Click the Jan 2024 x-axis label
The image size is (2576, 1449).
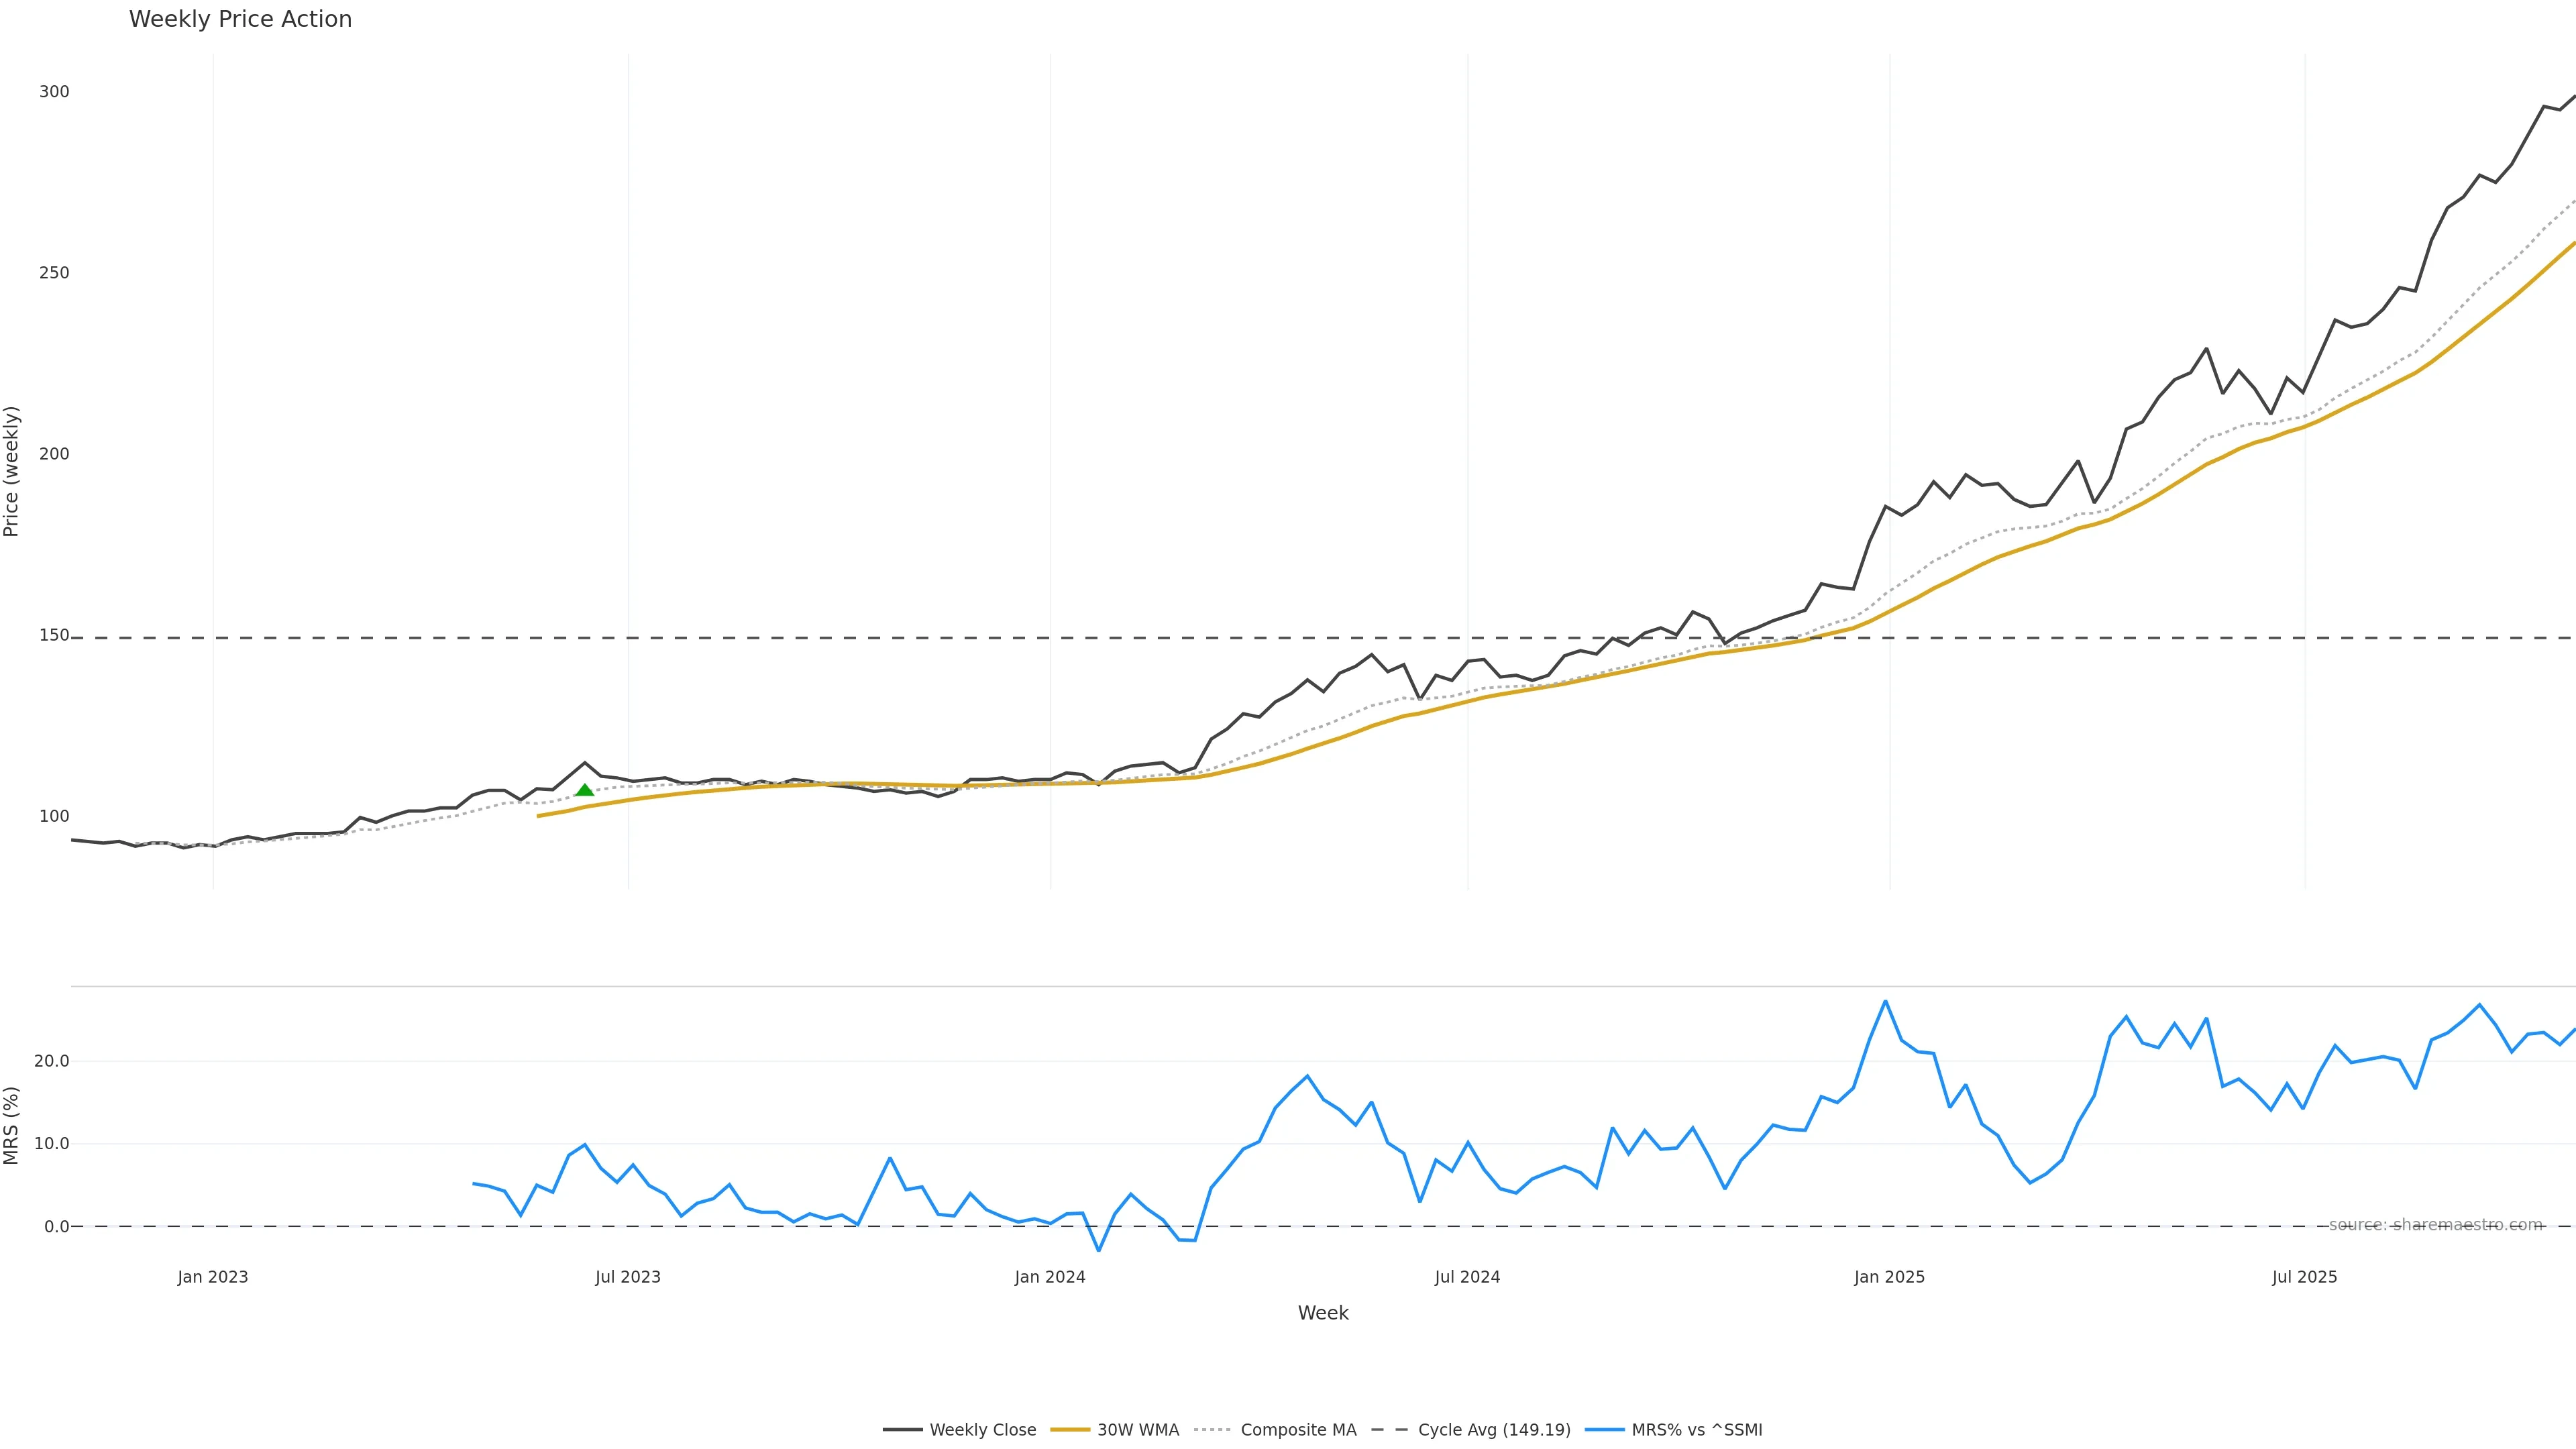[1050, 1277]
